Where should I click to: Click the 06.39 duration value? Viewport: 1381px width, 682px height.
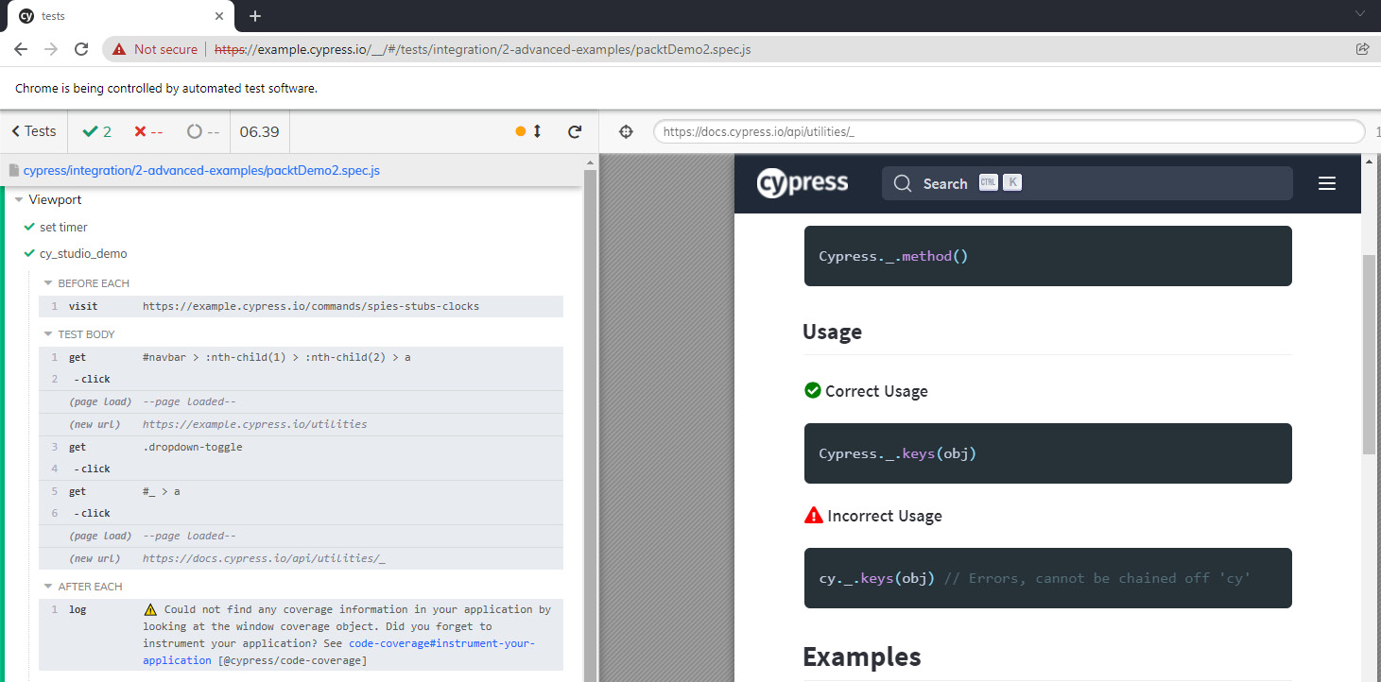(259, 132)
